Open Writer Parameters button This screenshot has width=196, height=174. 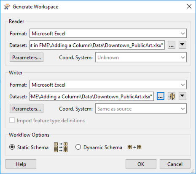pyautogui.click(x=27, y=108)
